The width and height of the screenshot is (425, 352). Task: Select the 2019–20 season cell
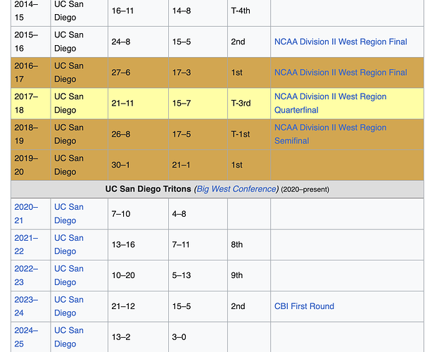(x=31, y=165)
